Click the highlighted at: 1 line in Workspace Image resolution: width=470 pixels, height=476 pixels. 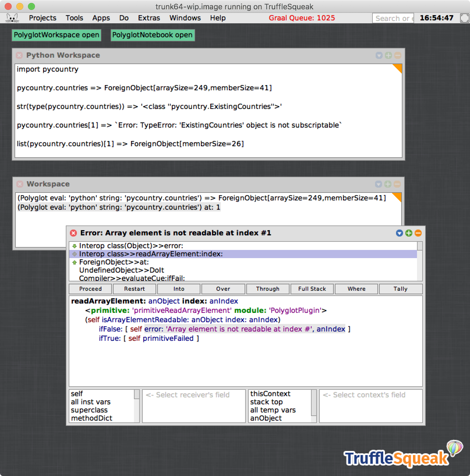[x=119, y=207]
